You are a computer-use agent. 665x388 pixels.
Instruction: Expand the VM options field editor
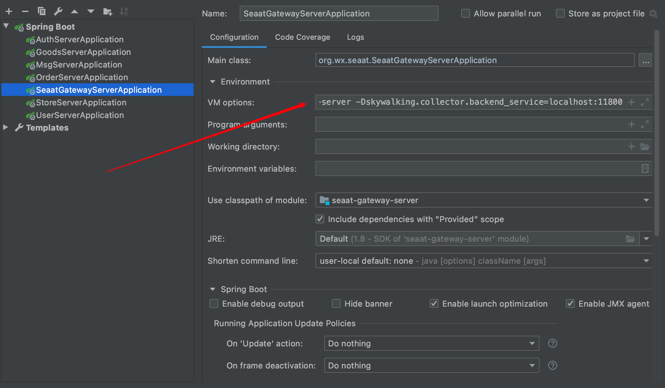(645, 102)
